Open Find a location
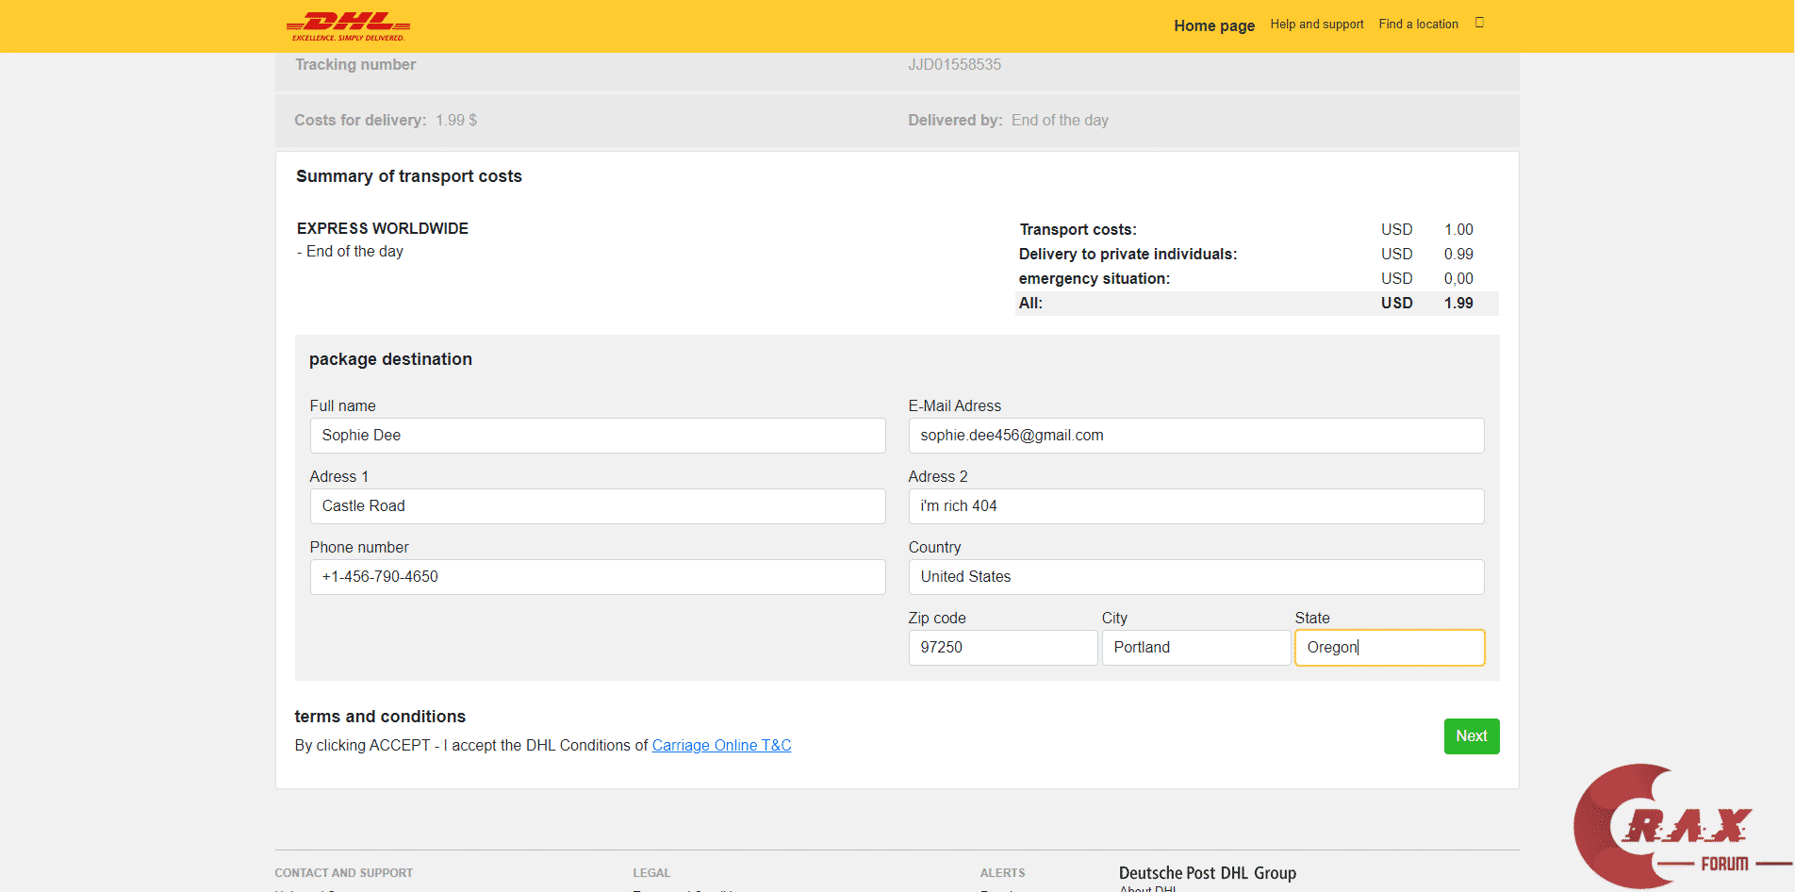 [1418, 25]
